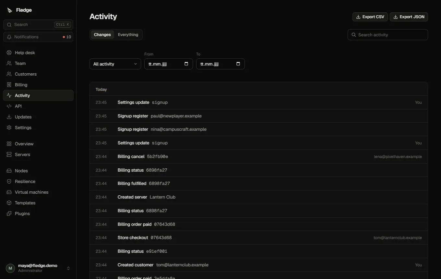
Task: Click the To date input field
Action: (x=220, y=64)
